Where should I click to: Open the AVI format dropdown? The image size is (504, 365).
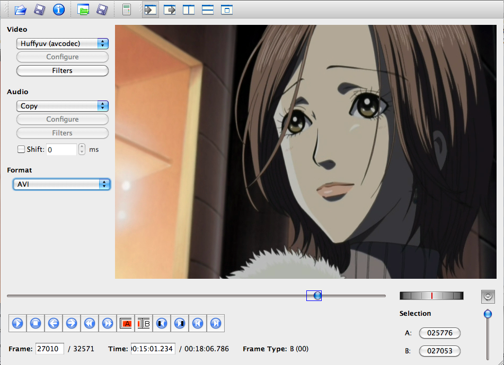point(61,184)
